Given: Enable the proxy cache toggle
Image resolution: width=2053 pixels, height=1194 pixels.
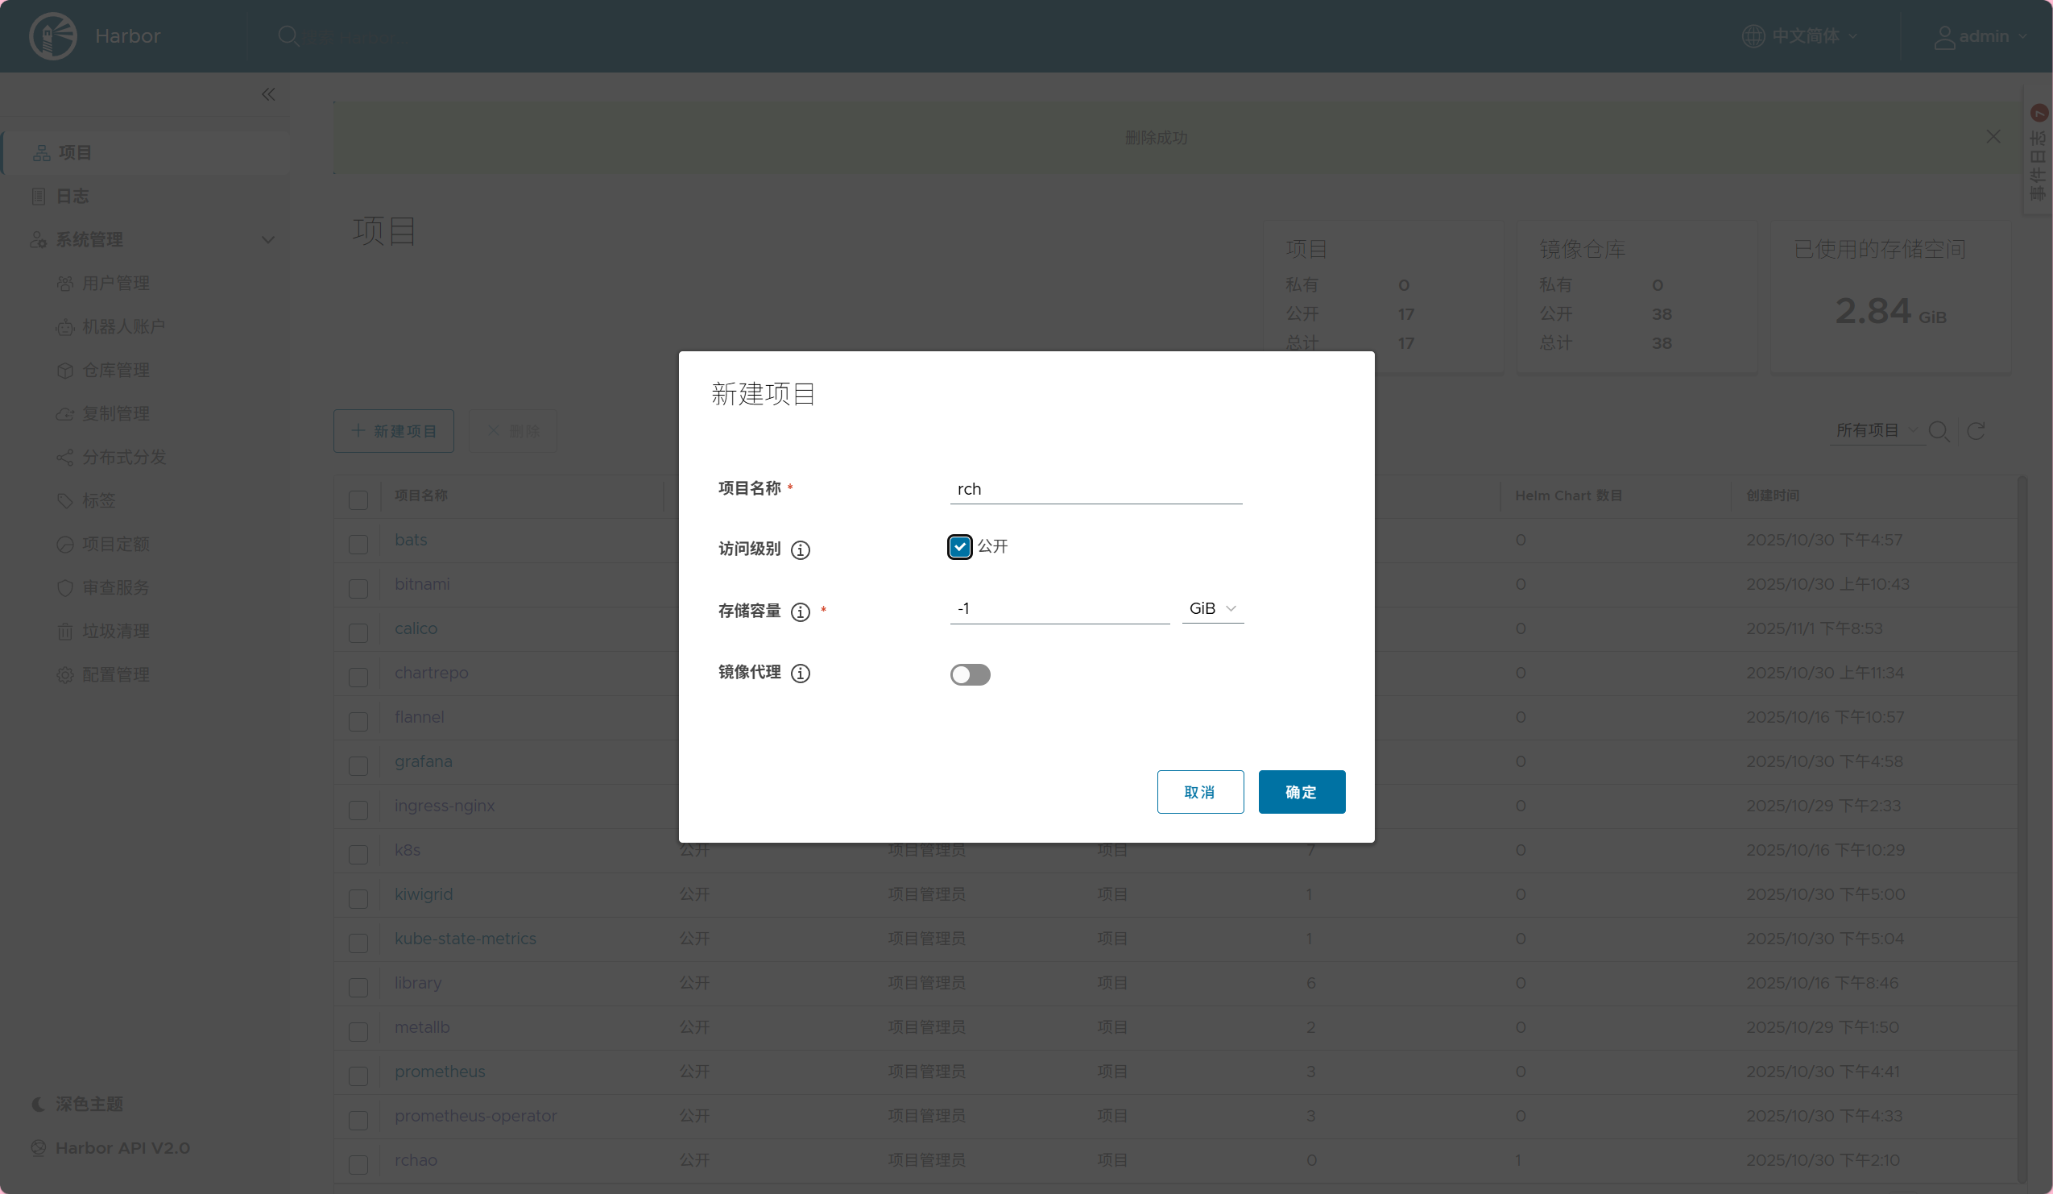Looking at the screenshot, I should (970, 675).
